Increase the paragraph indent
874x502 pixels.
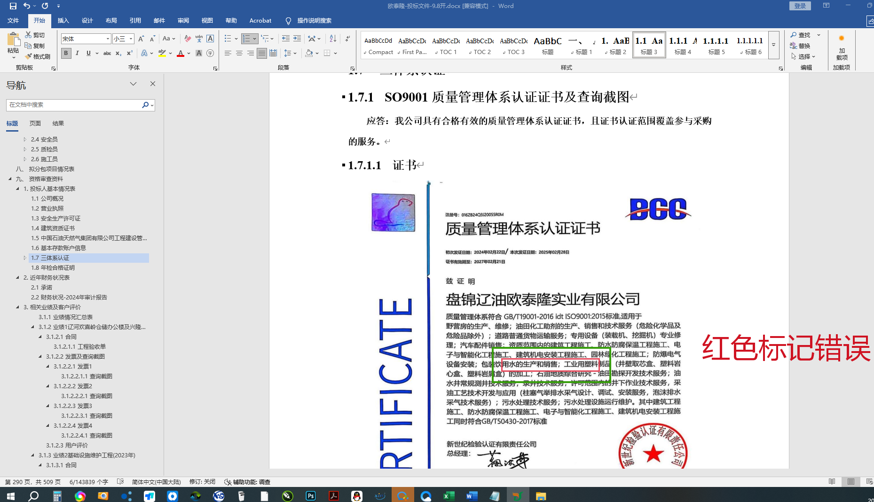coord(297,39)
